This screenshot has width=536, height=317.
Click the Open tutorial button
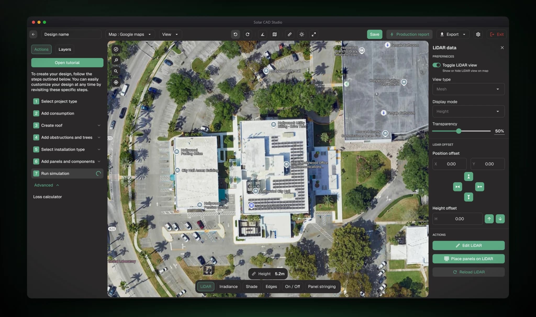[67, 63]
